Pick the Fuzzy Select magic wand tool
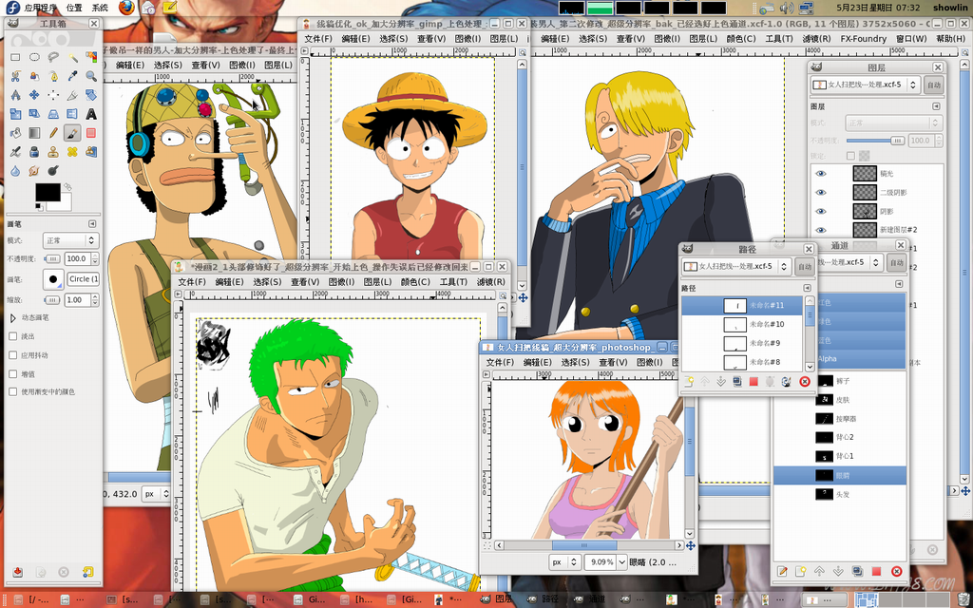Image resolution: width=973 pixels, height=608 pixels. point(72,57)
